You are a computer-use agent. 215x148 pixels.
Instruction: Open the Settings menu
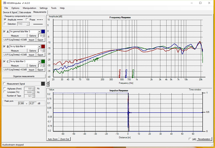tap(44, 8)
